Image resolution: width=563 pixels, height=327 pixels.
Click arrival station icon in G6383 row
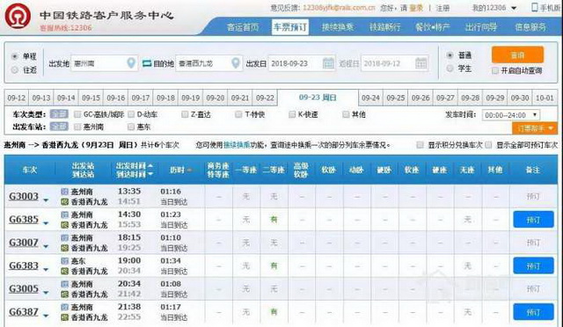point(64,272)
